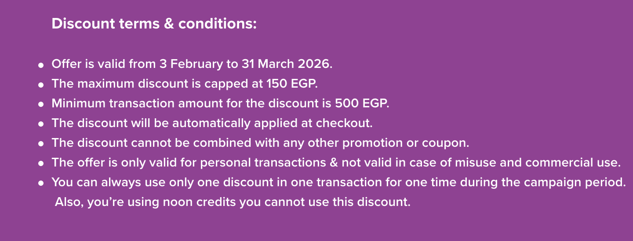Click the bullet before the minimum transaction line

point(41,104)
